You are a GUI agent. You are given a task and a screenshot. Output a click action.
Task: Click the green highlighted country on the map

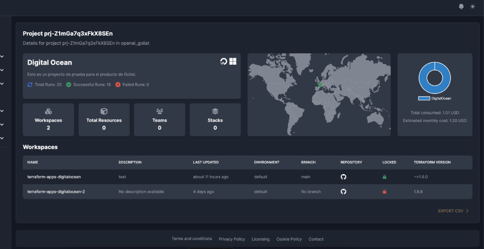coord(319,85)
